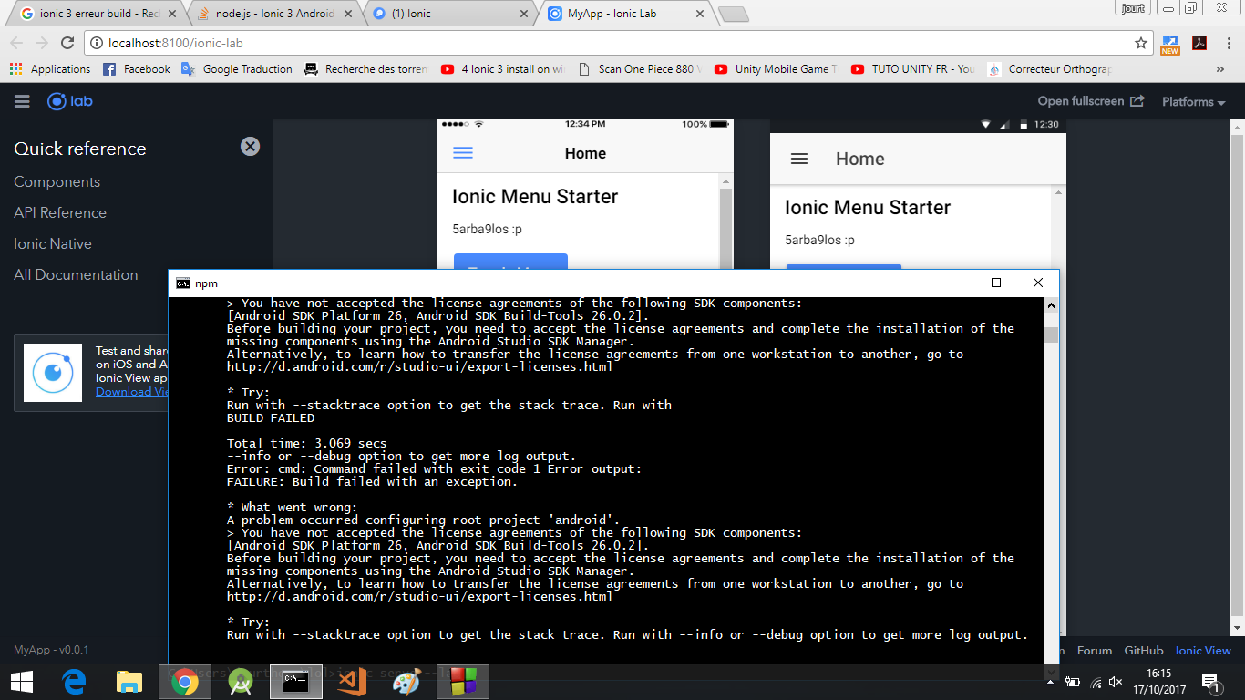This screenshot has width=1245, height=700.
Task: Click the Ionic lab logo
Action: tap(70, 101)
